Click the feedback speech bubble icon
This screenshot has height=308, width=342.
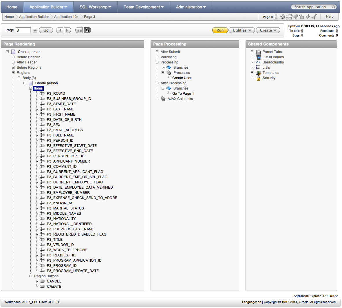click(x=295, y=17)
